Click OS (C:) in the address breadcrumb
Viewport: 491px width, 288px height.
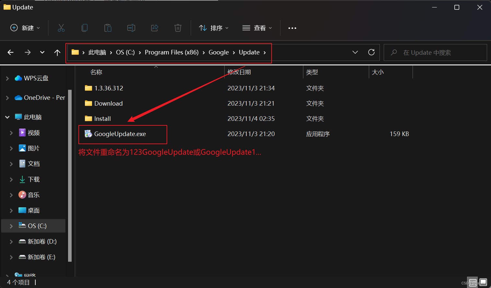point(125,52)
